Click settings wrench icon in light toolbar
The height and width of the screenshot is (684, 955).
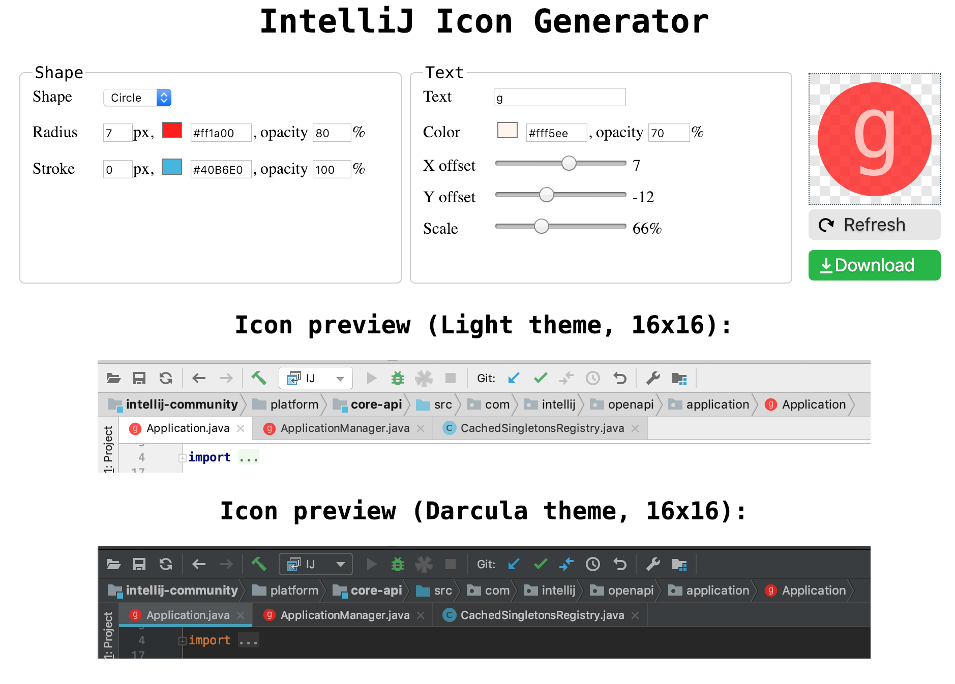click(x=653, y=378)
